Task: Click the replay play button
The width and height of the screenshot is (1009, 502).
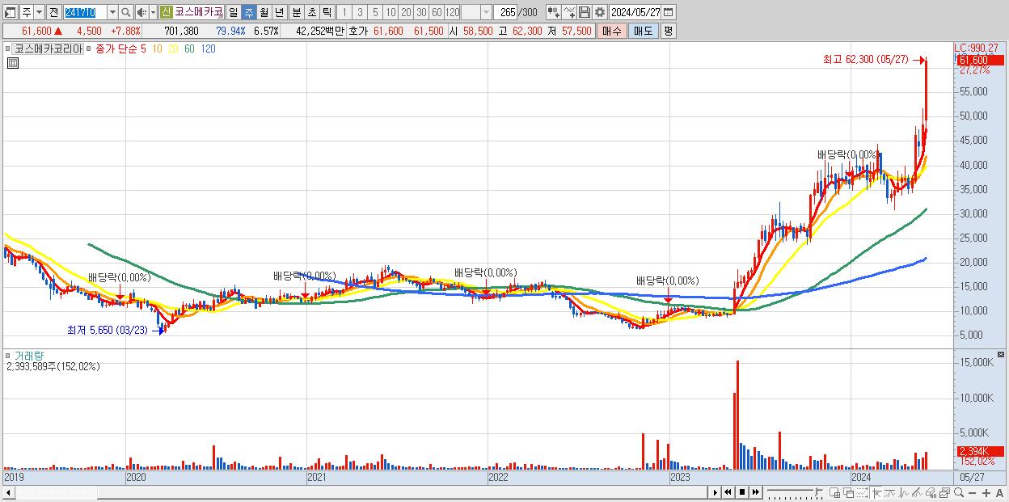Action: coord(716,492)
